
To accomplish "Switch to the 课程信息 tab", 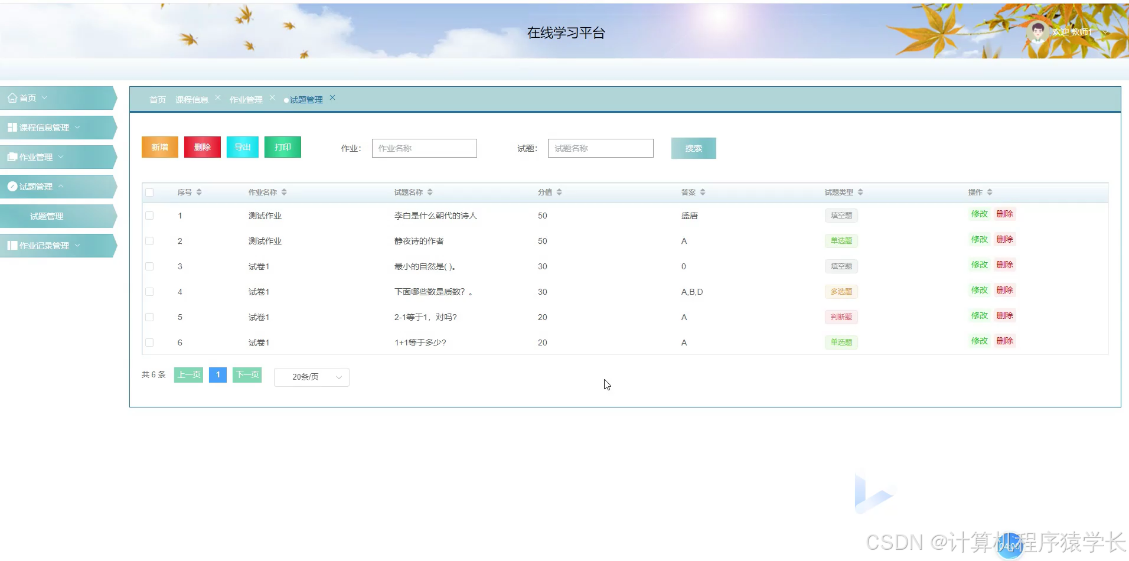I will pyautogui.click(x=192, y=100).
